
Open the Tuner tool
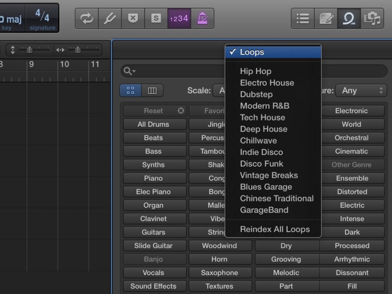coord(110,18)
